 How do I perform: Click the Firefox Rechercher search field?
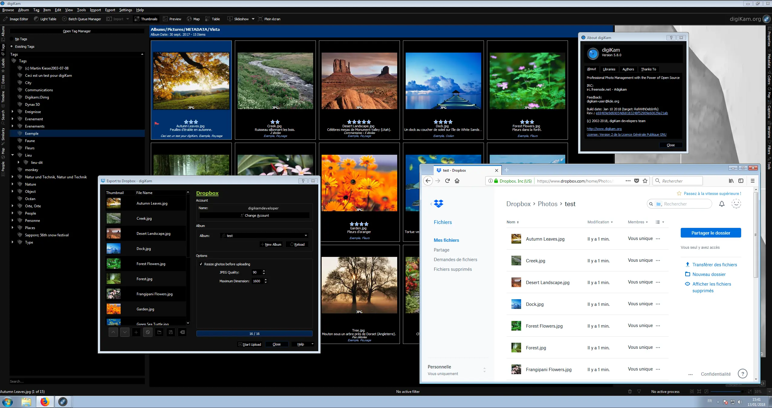pyautogui.click(x=677, y=181)
